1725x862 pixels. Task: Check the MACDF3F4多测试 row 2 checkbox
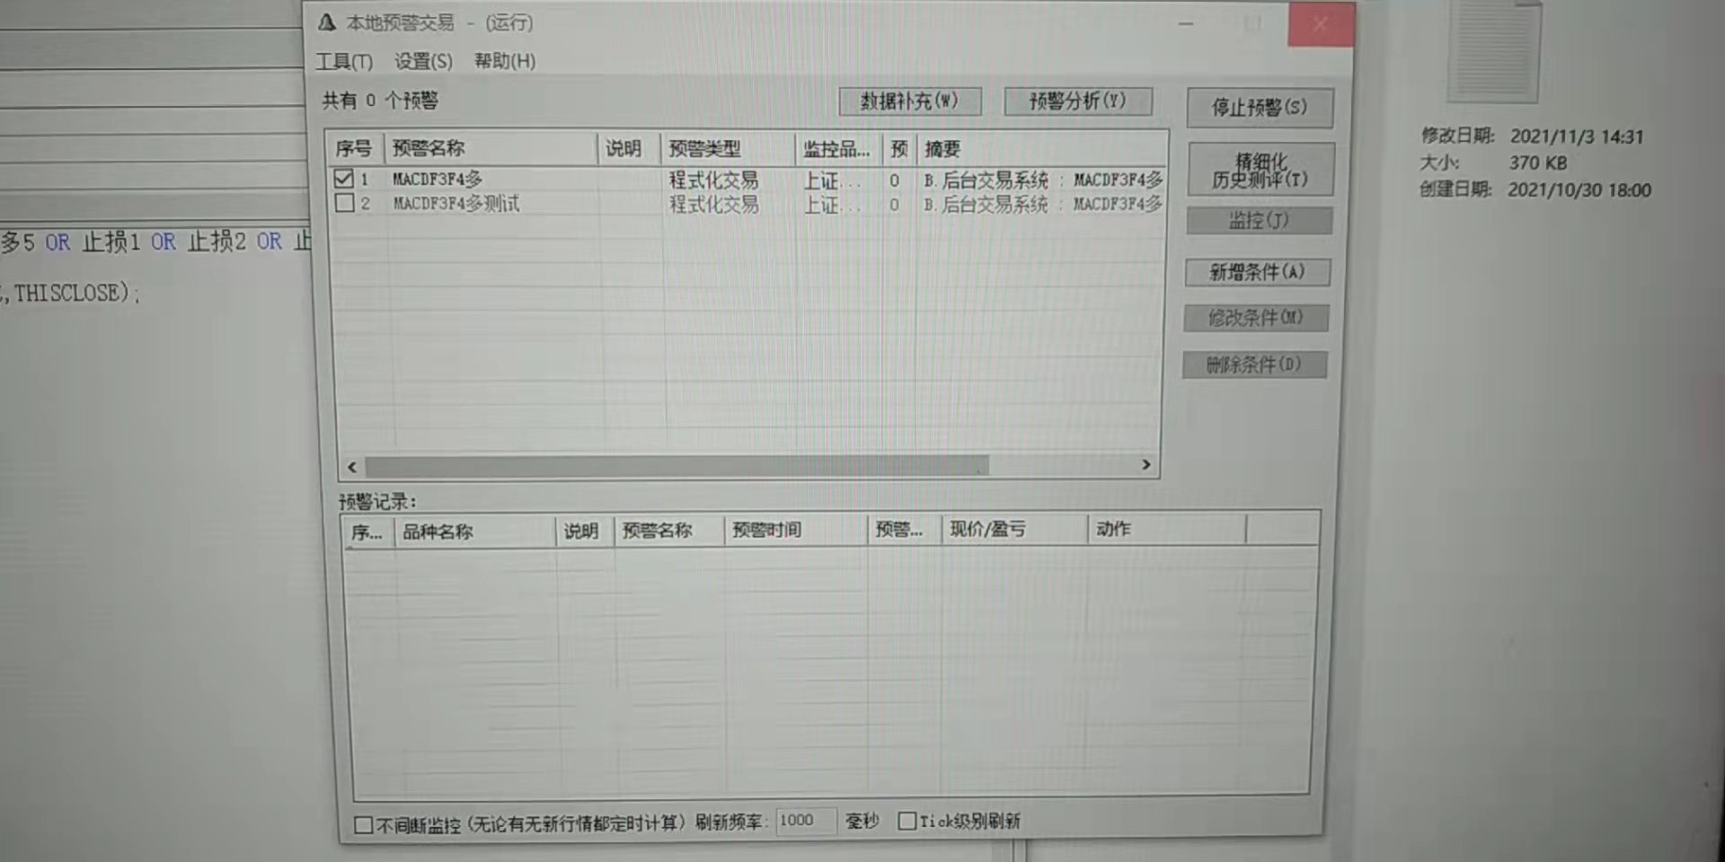[x=344, y=204]
